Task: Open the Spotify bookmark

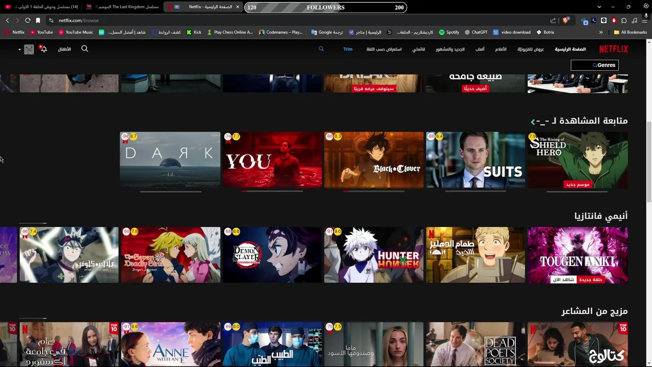Action: point(449,32)
